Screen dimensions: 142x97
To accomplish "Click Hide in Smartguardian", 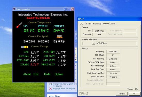I will click(47, 74).
